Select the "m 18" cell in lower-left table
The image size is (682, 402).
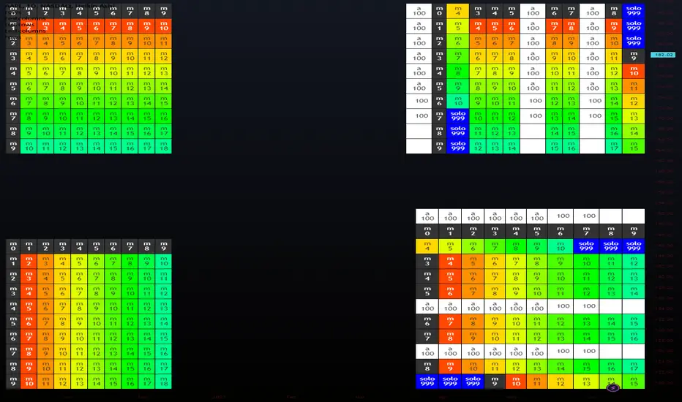(163, 381)
